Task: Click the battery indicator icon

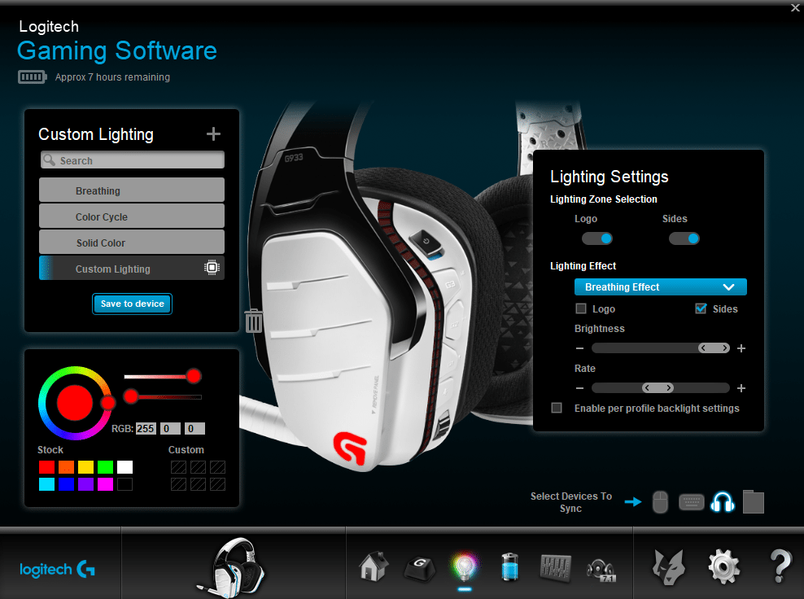Action: pos(33,77)
